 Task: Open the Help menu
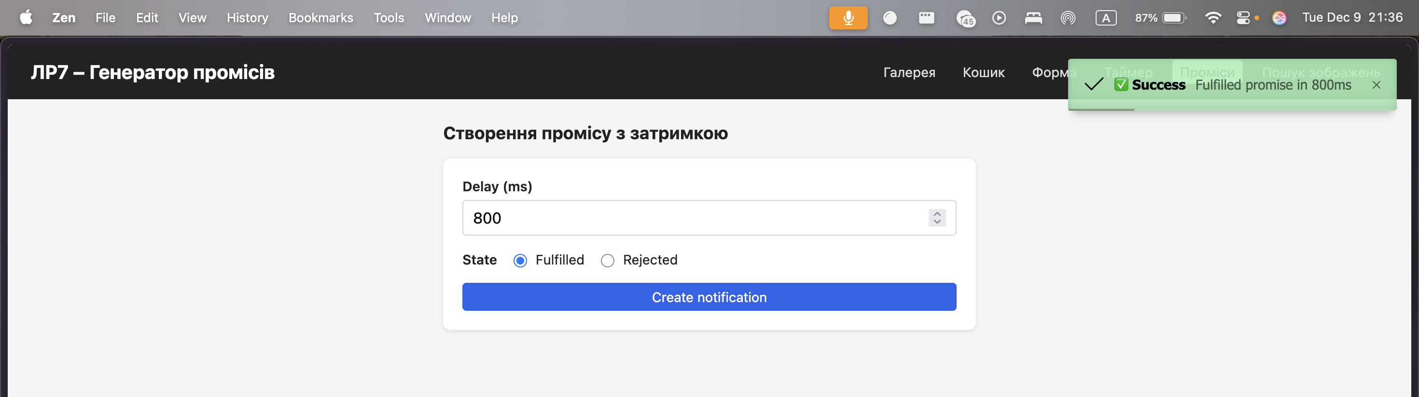point(504,18)
